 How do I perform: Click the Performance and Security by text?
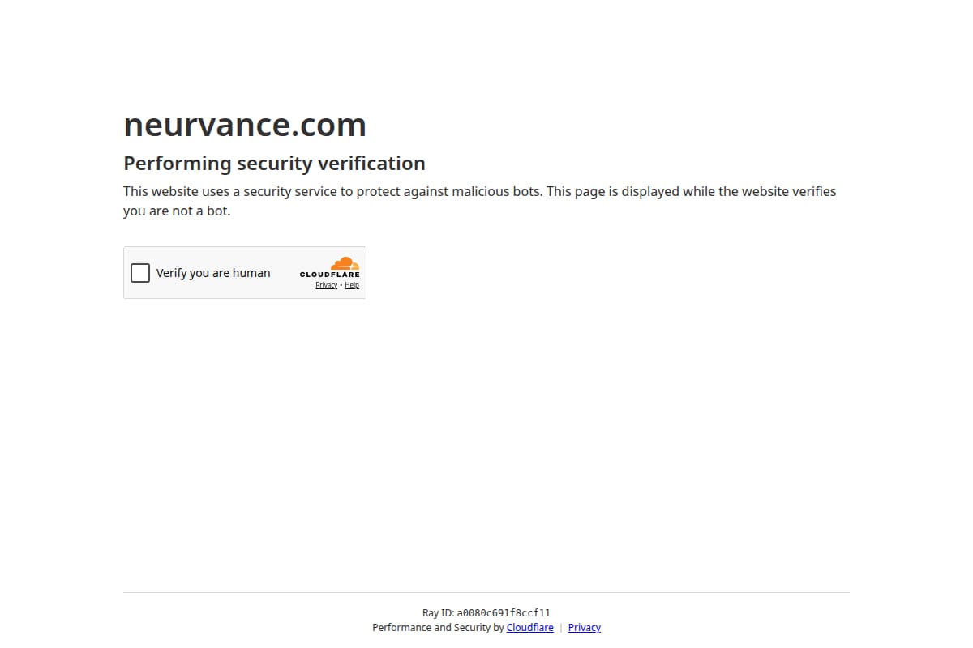[x=438, y=628]
